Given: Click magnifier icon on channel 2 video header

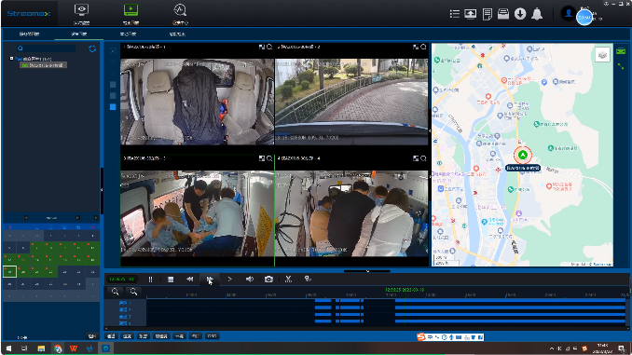Looking at the screenshot, I should pos(423,48).
